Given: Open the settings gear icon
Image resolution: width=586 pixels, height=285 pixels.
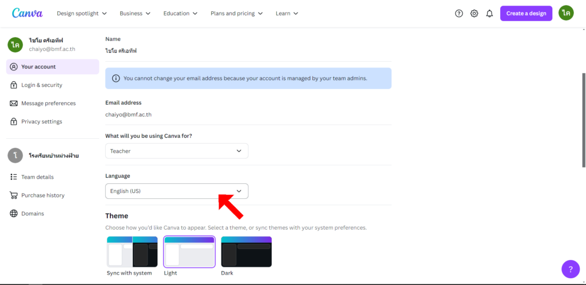Looking at the screenshot, I should 474,14.
